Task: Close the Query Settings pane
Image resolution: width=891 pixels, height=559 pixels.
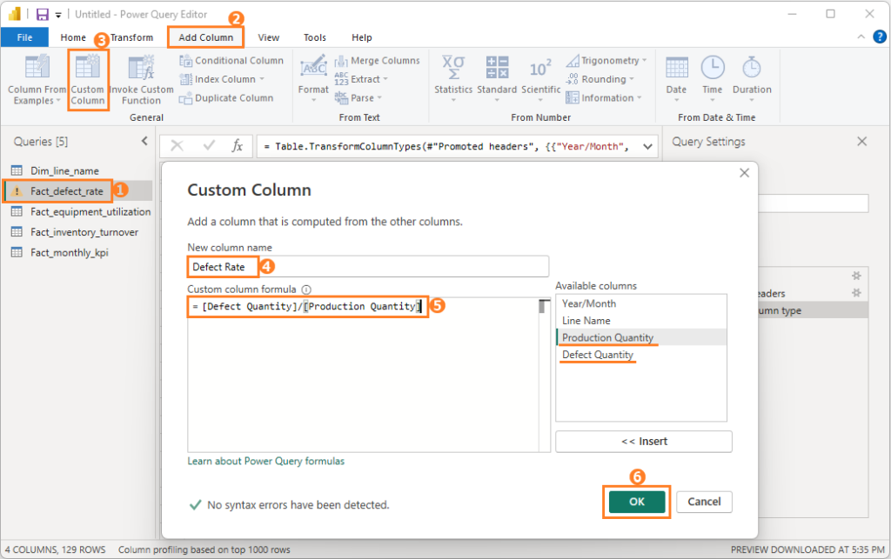Action: click(x=862, y=142)
